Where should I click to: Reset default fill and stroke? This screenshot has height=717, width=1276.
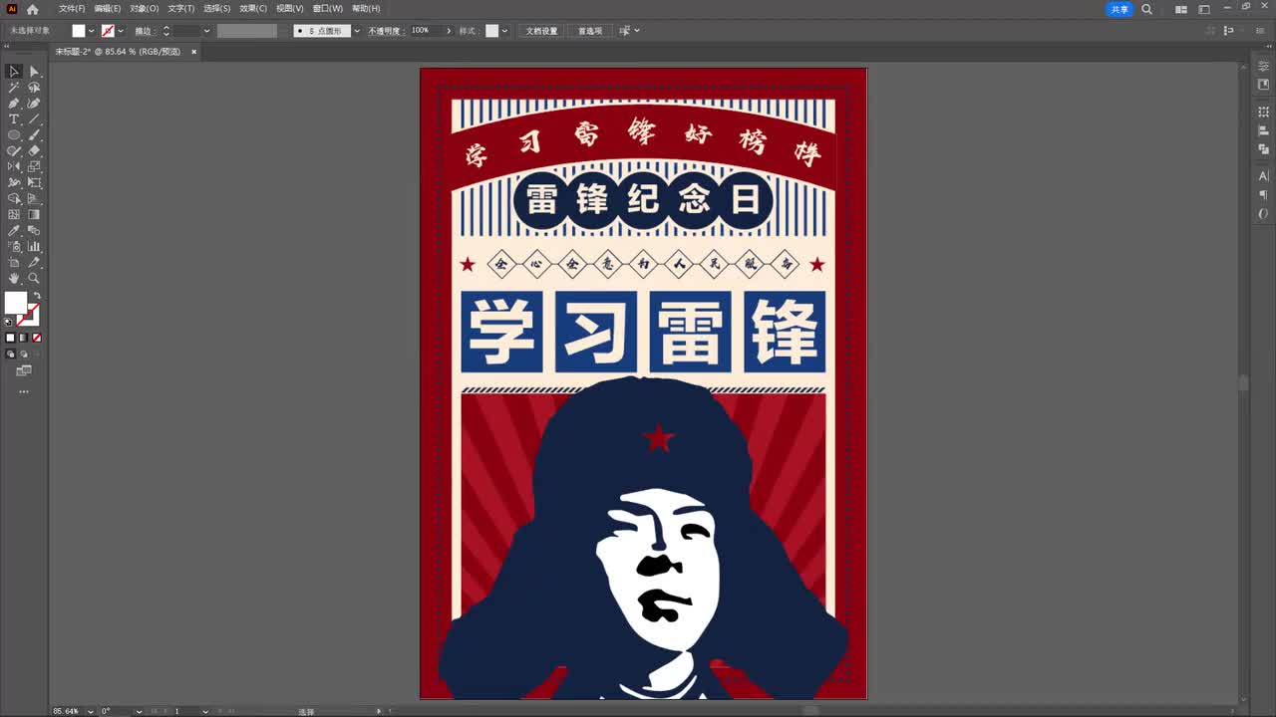(x=9, y=322)
